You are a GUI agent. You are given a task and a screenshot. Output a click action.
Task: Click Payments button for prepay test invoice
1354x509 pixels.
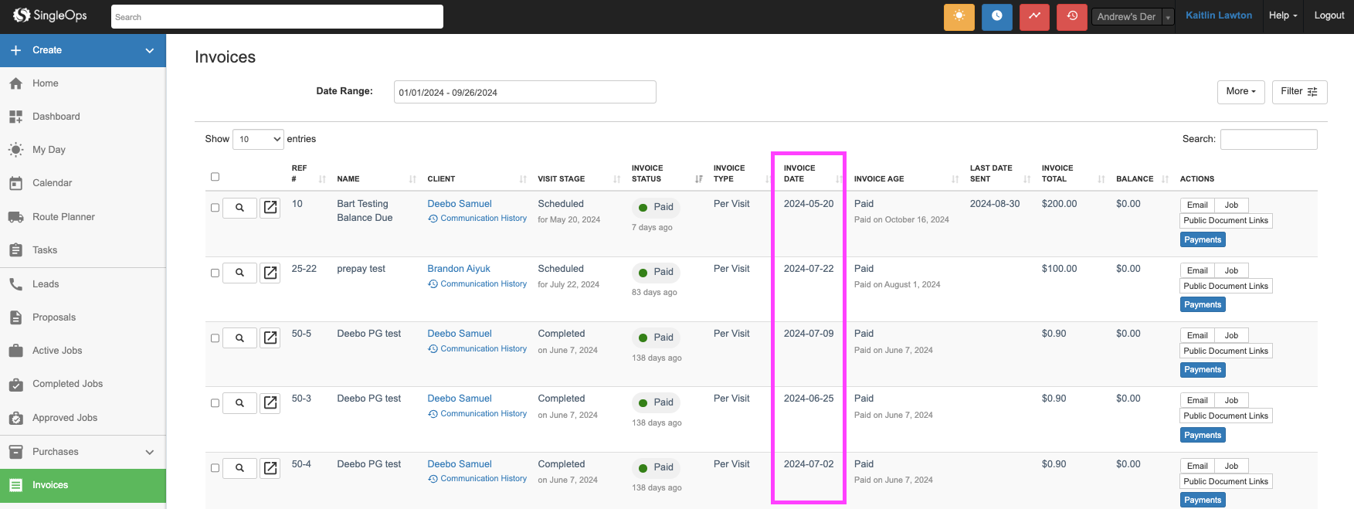[x=1203, y=305]
